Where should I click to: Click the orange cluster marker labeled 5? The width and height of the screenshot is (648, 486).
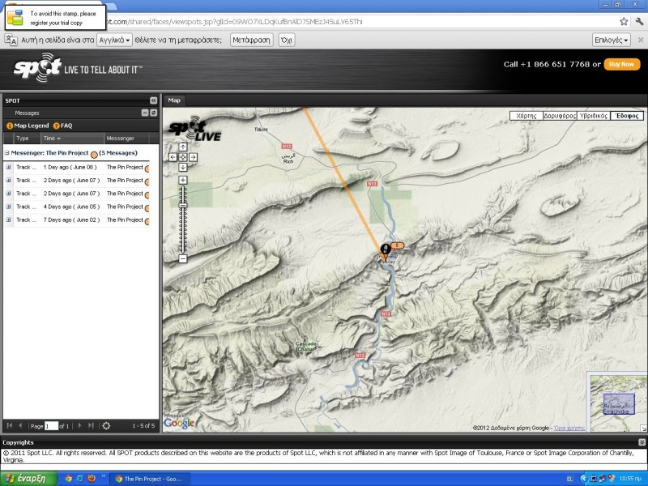point(397,245)
